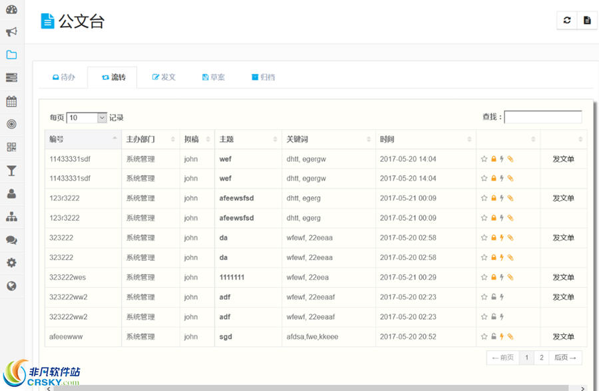Open the export document icon top right
The image size is (599, 391).
point(586,20)
